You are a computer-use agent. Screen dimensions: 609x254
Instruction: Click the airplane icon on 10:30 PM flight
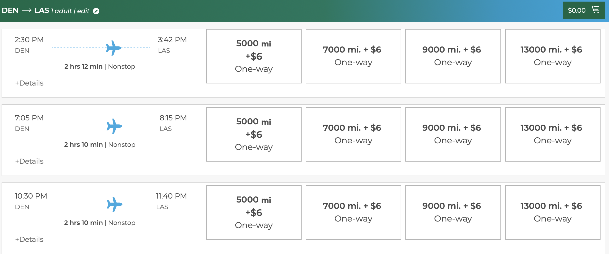114,204
